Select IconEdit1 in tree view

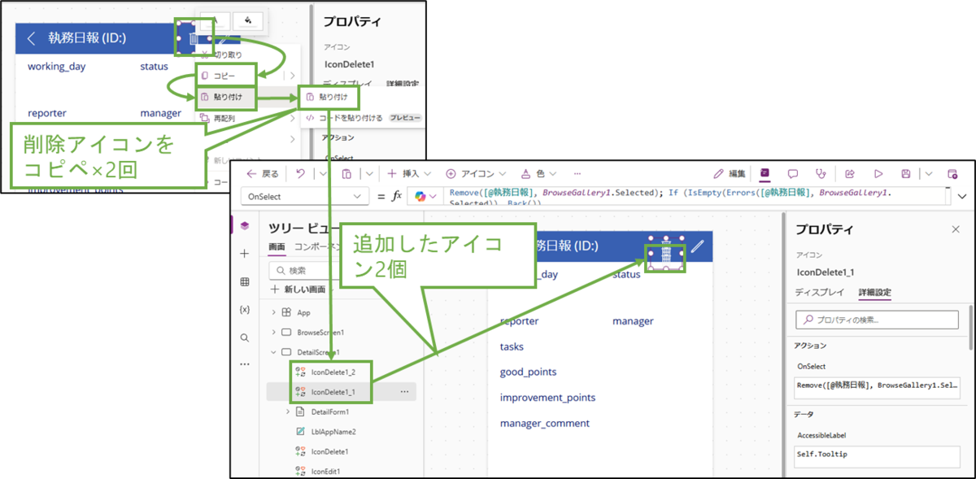coord(325,470)
